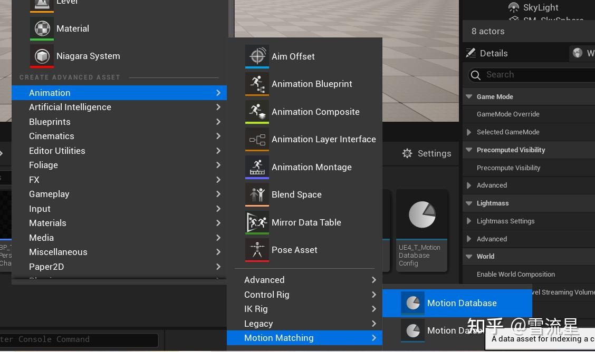The width and height of the screenshot is (595, 352).
Task: Expand Lightmass Settings row
Action: (x=469, y=221)
